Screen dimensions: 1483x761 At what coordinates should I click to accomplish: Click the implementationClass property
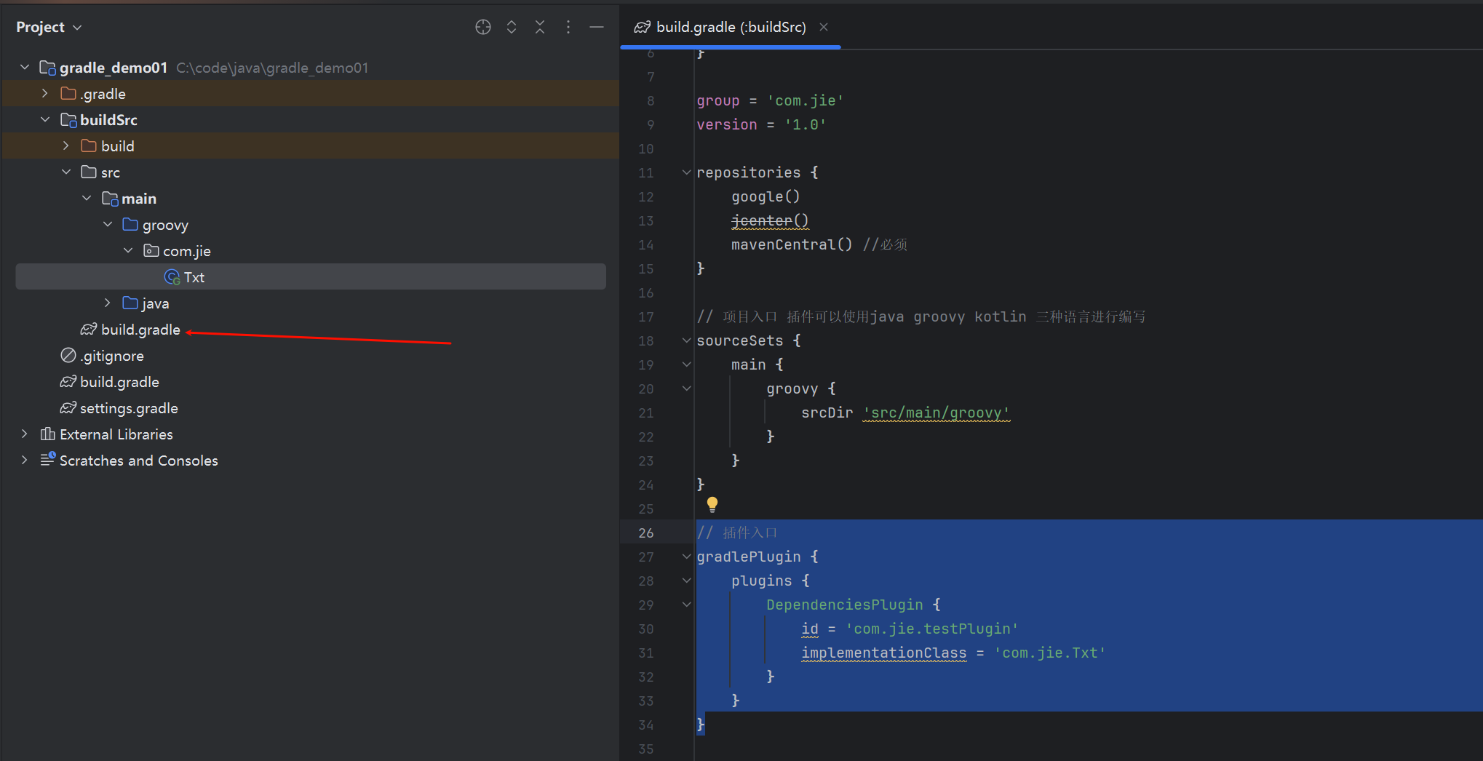point(884,653)
